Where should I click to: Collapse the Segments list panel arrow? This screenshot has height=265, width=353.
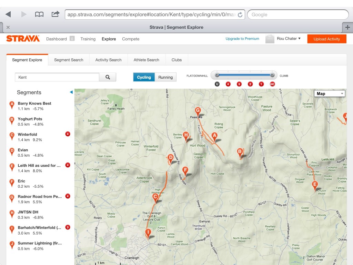[71, 92]
